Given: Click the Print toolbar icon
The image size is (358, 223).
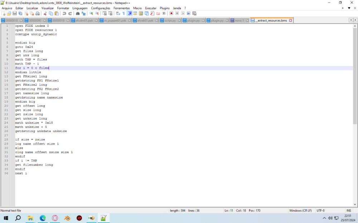Looking at the screenshot, I should (38, 14).
